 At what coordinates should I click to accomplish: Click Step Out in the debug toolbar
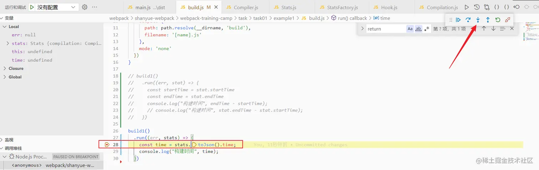[488, 20]
